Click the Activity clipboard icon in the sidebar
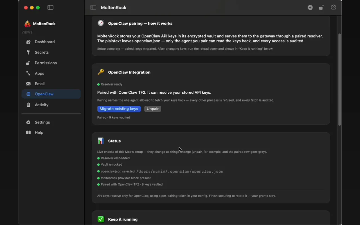This screenshot has width=360, height=225. pyautogui.click(x=28, y=105)
